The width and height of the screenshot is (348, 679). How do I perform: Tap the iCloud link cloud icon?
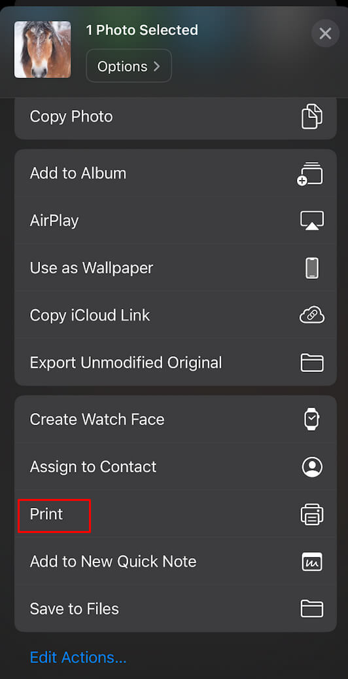click(312, 316)
